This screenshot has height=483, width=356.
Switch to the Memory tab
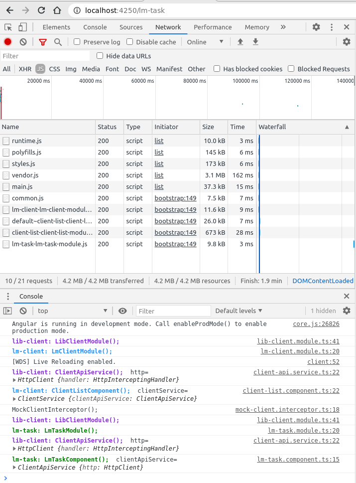(x=257, y=27)
